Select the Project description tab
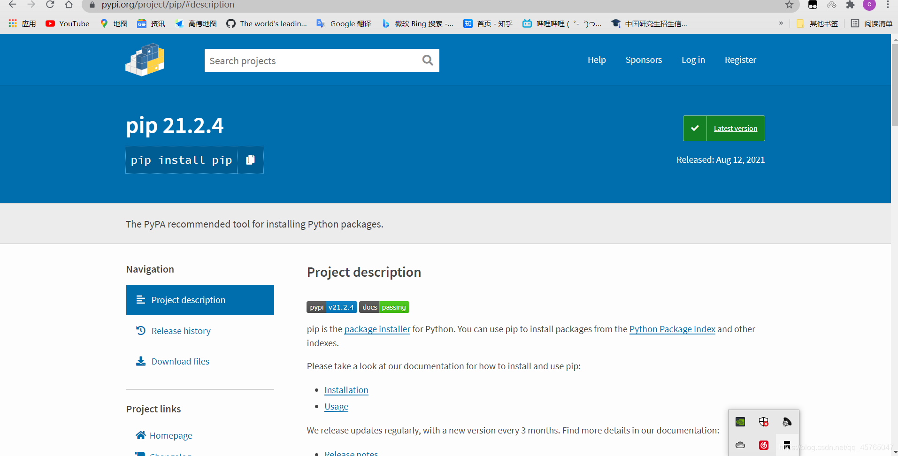Screen dimensions: 898x456 [200, 300]
